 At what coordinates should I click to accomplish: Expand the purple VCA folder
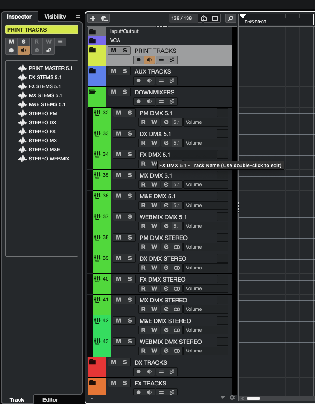coord(93,41)
